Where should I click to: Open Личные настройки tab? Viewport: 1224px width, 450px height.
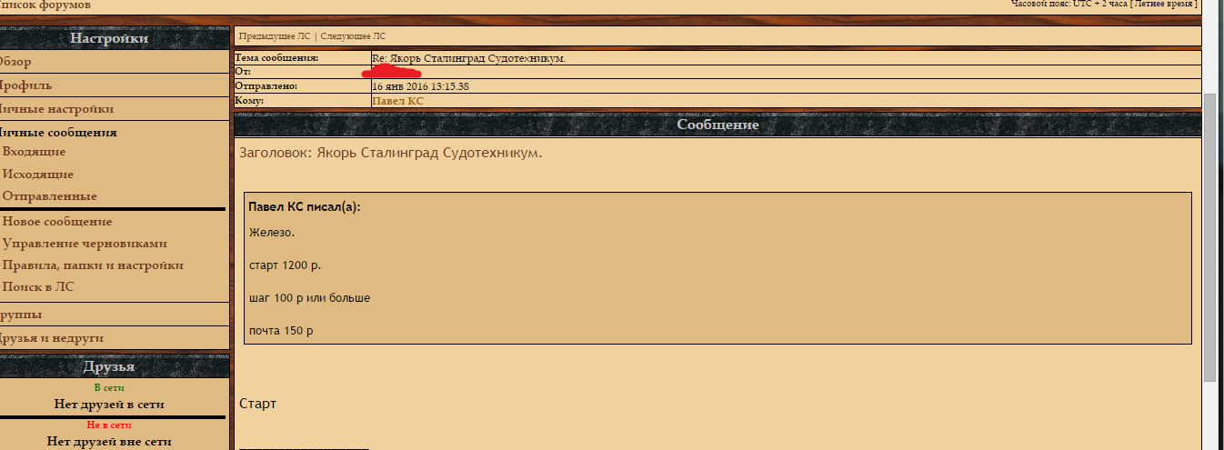tap(56, 109)
